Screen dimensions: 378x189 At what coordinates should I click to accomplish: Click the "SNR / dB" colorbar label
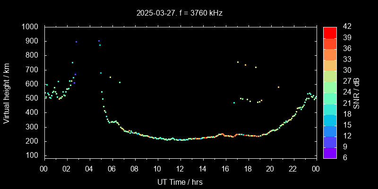[357, 93]
